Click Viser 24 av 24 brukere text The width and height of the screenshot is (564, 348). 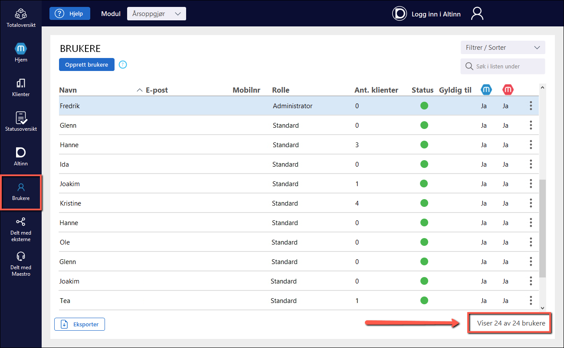point(511,323)
